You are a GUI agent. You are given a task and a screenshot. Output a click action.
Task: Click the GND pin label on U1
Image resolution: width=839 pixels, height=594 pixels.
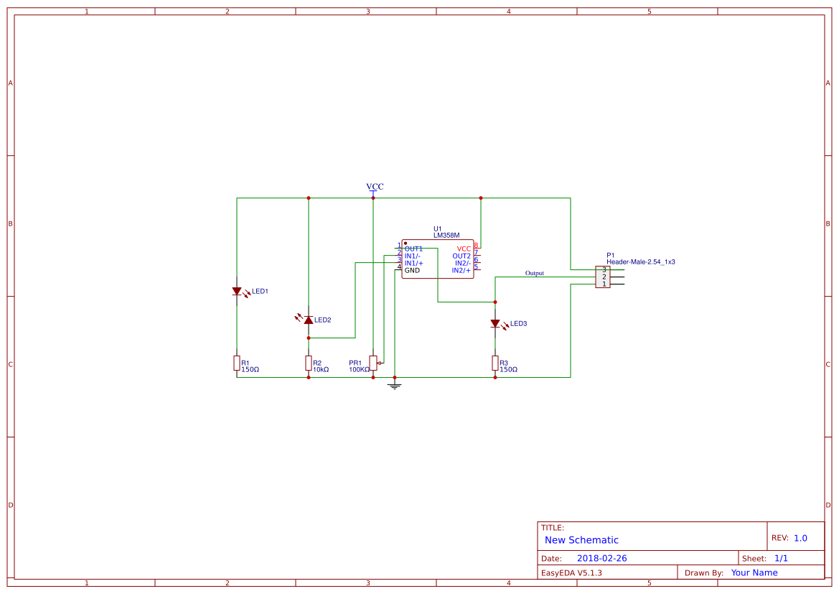413,271
